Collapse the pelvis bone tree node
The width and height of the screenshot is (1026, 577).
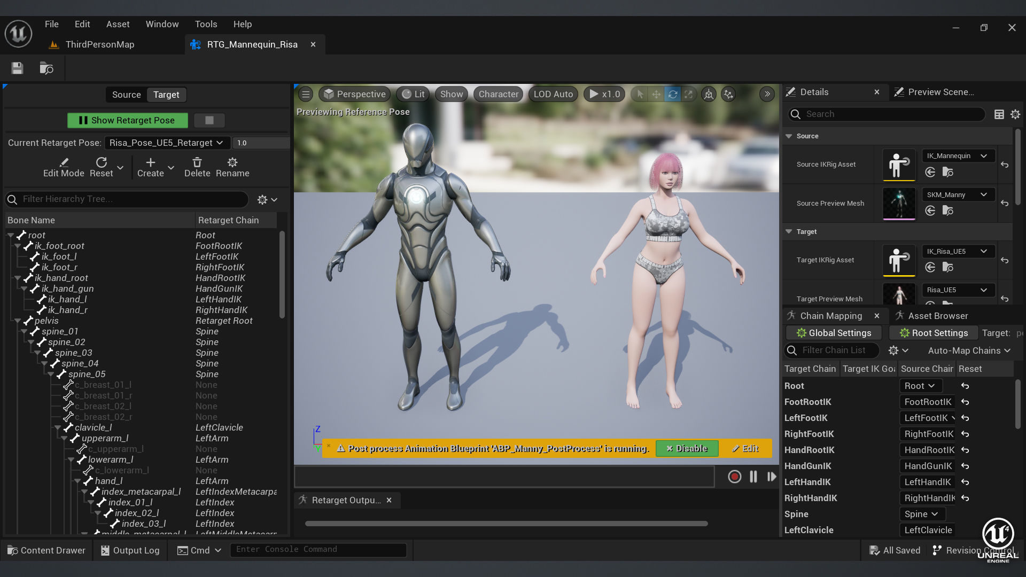[18, 321]
